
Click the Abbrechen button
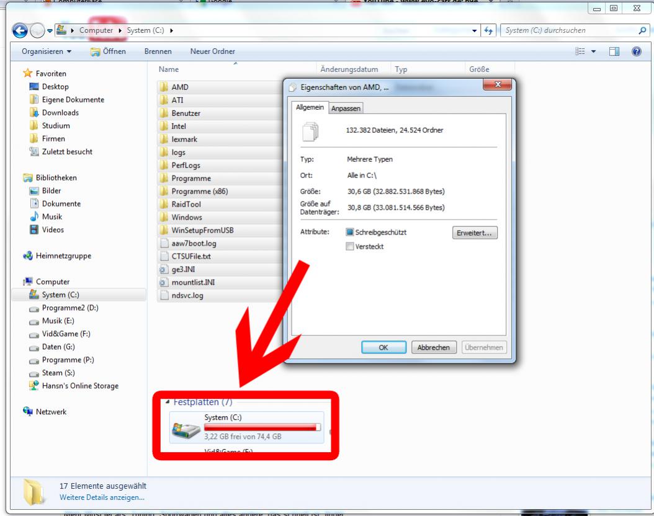(x=433, y=347)
